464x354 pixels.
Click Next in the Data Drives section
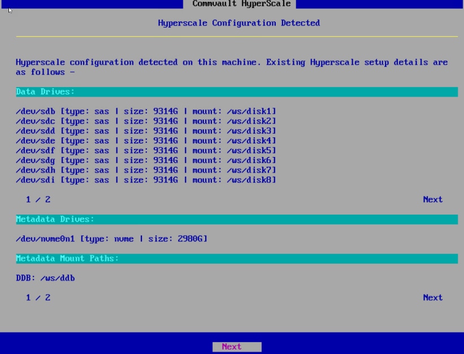click(x=432, y=199)
